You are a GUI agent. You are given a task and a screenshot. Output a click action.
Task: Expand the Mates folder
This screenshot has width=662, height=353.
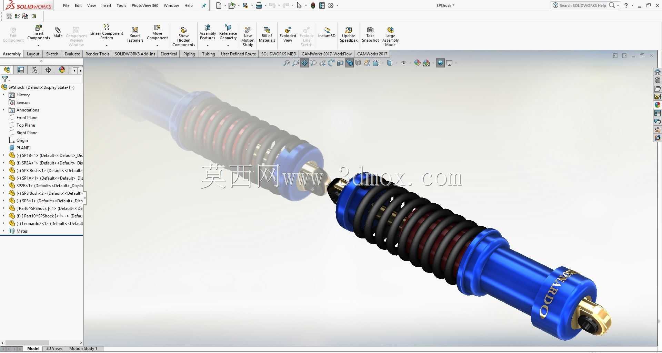click(3, 231)
